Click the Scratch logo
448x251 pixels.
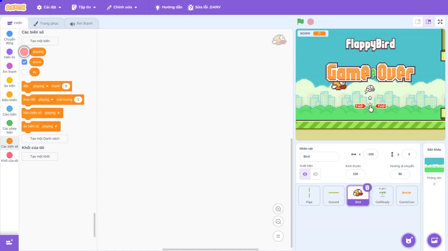coord(16,7)
